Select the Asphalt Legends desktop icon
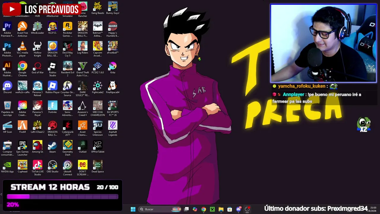380x214 pixels. 113,129
